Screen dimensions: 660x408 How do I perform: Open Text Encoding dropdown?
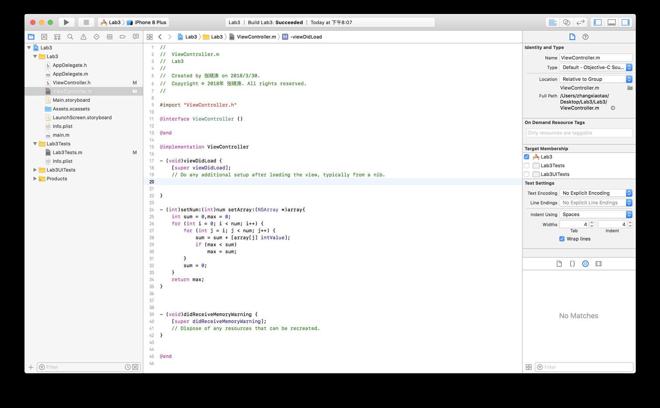(596, 193)
